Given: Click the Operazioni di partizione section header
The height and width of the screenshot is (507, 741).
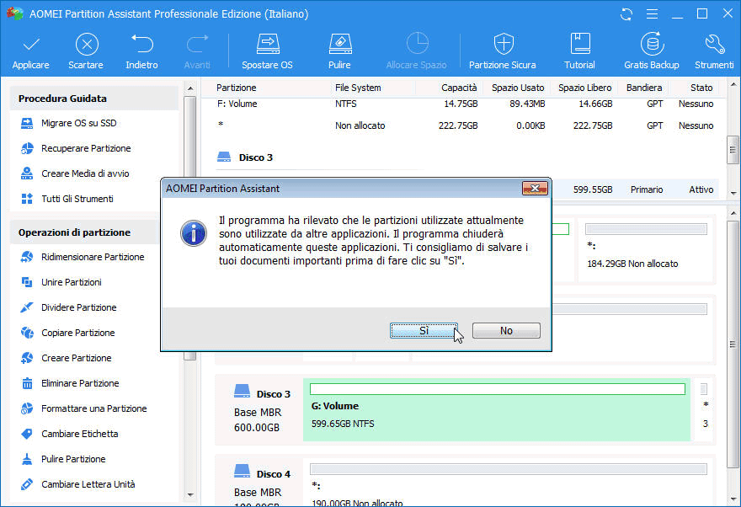Looking at the screenshot, I should (x=85, y=232).
